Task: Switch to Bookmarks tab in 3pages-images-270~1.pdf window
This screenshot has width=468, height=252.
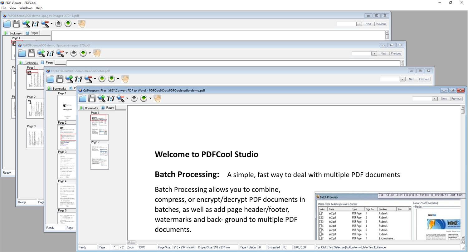Action: point(13,33)
